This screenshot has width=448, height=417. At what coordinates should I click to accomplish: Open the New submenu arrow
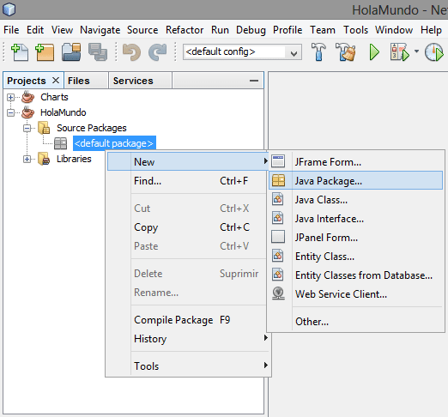click(x=265, y=161)
